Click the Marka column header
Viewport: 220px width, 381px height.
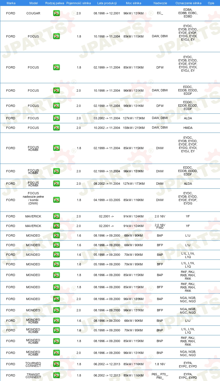(x=11, y=3)
